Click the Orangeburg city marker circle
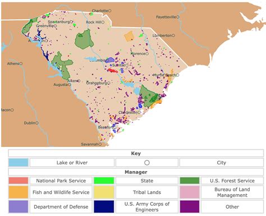The height and width of the screenshot is (216, 266). point(108,83)
